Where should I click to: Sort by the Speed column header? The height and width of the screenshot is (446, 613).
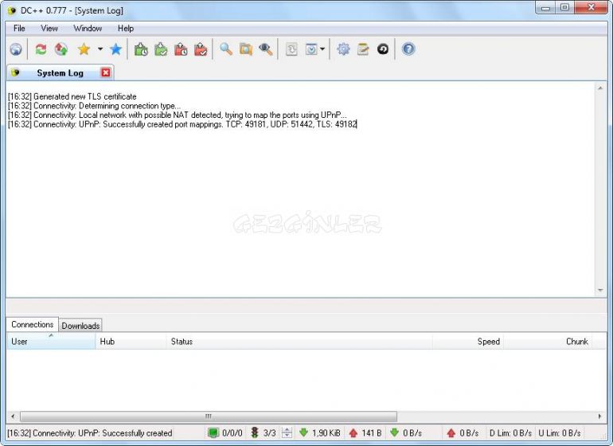[468, 341]
